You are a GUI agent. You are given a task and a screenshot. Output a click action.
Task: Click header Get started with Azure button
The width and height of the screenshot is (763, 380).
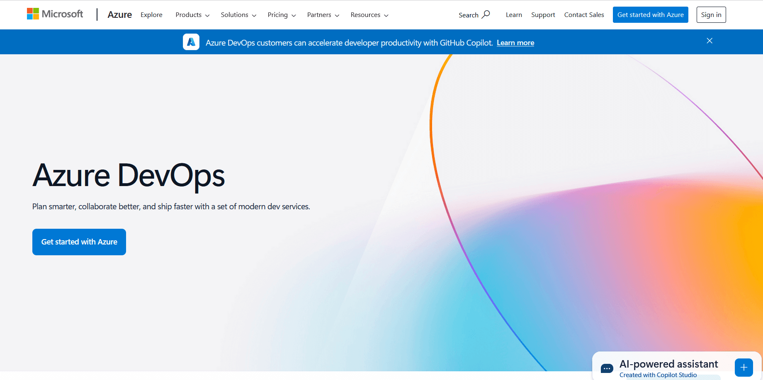(650, 15)
